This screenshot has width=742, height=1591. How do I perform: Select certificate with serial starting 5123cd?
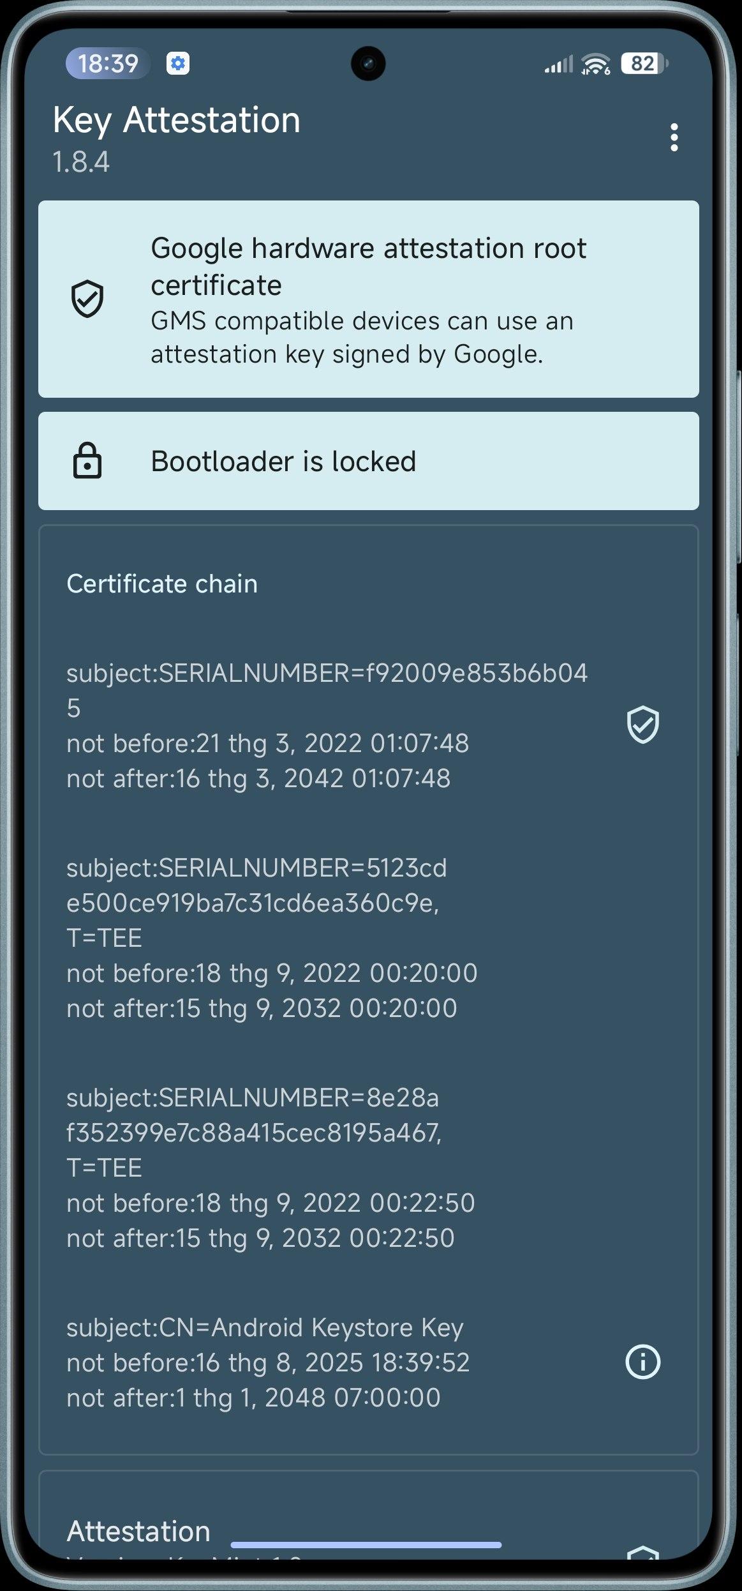coord(272,938)
